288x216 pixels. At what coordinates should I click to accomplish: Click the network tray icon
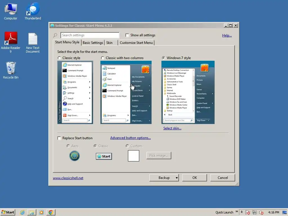[254, 212]
